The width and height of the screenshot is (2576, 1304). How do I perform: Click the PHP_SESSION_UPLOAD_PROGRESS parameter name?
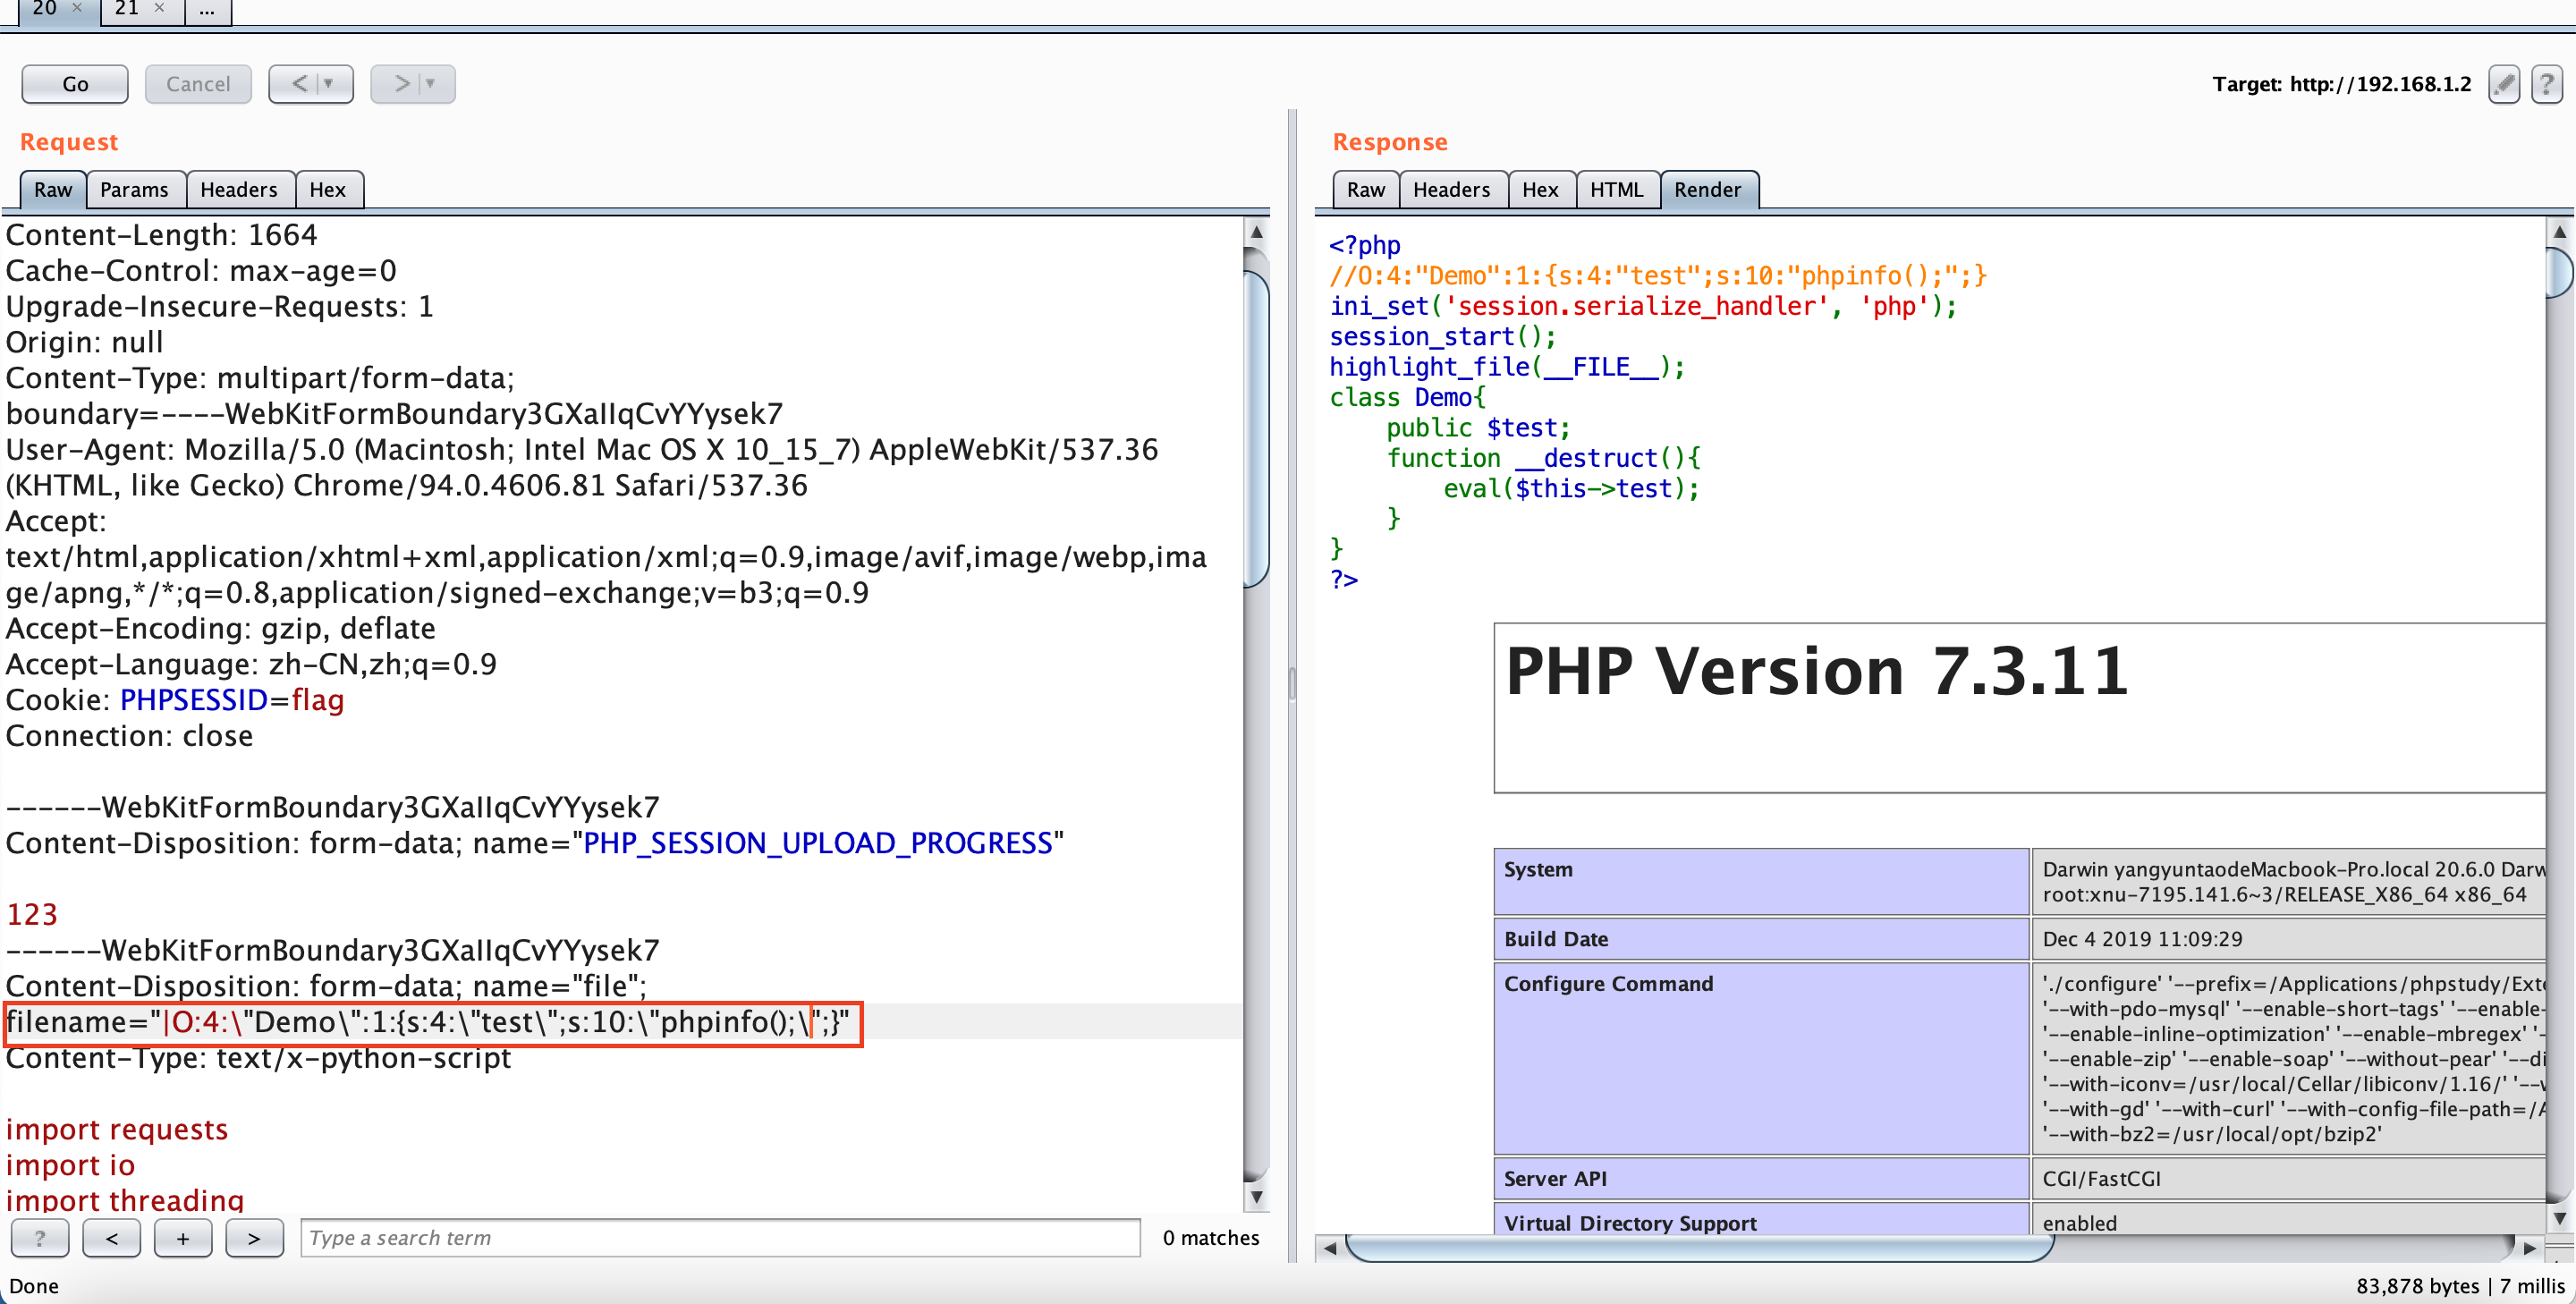[818, 843]
